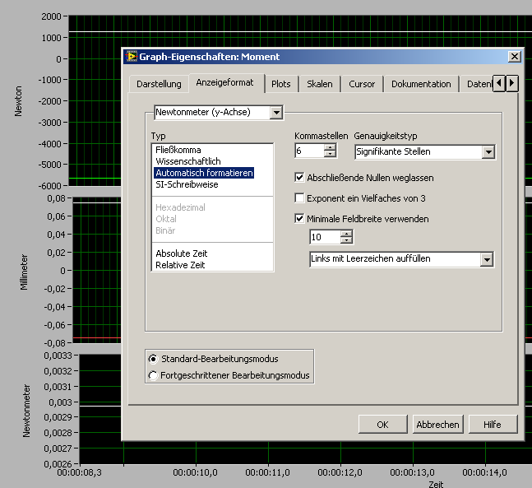Screen dimensions: 532x488
Task: Click the LabVIEW icon in dialog title bar
Action: 131,57
